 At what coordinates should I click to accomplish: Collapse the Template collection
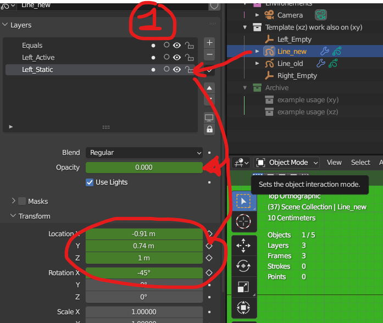pyautogui.click(x=245, y=27)
